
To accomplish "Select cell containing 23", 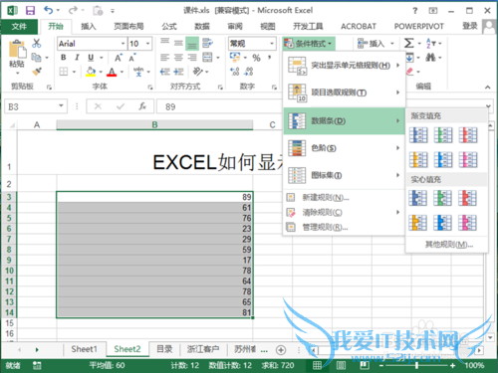I will (154, 229).
